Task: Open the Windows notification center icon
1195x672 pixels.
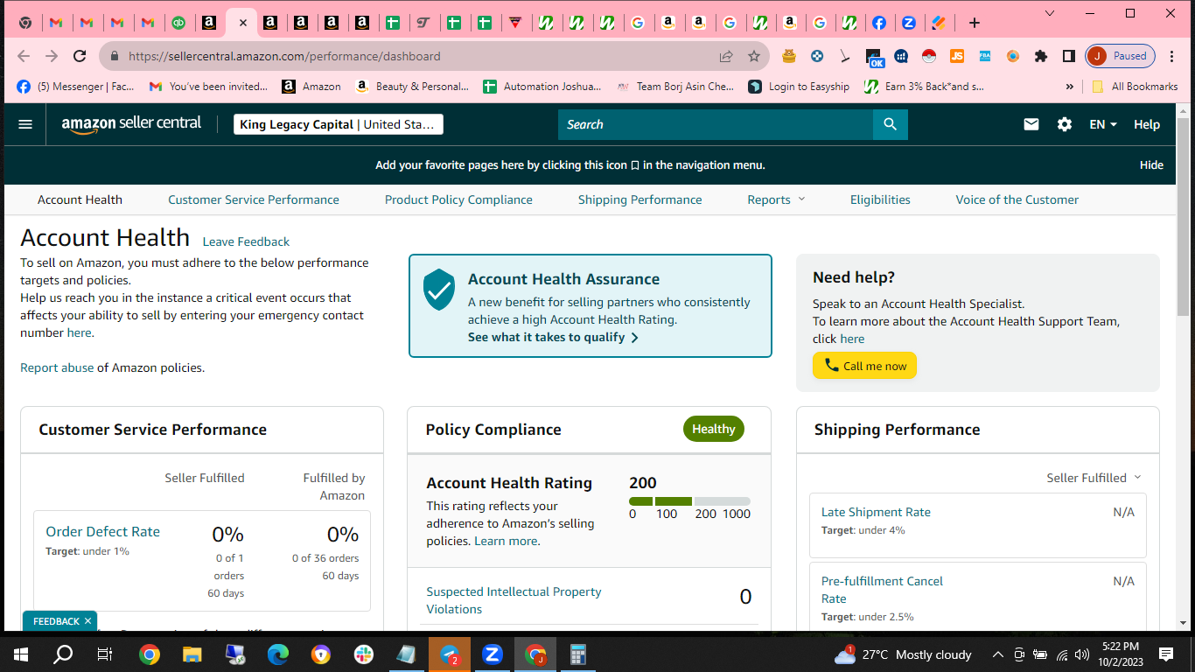Action: (x=1166, y=654)
